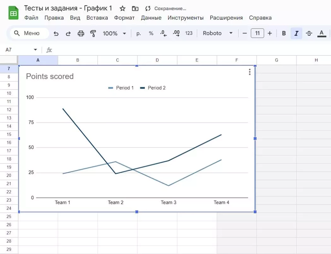Open the name box dropdown arrow
331x254 pixels.
(x=35, y=50)
